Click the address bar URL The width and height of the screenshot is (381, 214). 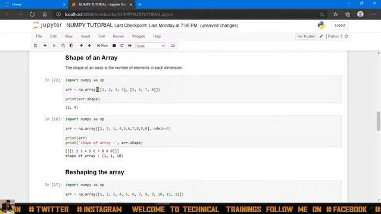pyautogui.click(x=119, y=14)
